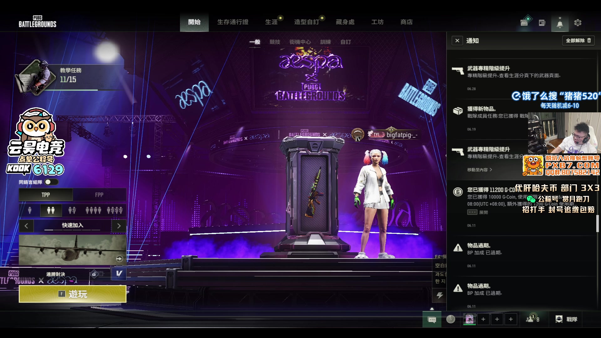The image size is (601, 338).
Task: Open the PUBG Battlegrounds logo
Action: 38,21
